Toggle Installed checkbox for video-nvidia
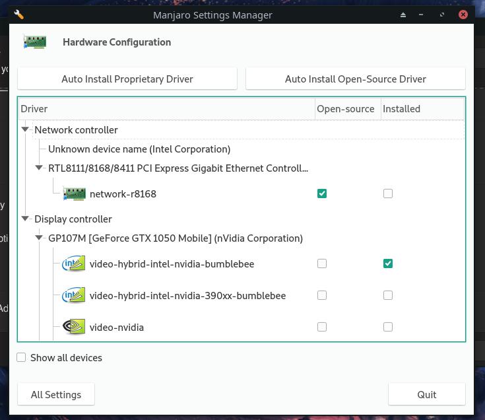The height and width of the screenshot is (420, 485). (x=388, y=327)
